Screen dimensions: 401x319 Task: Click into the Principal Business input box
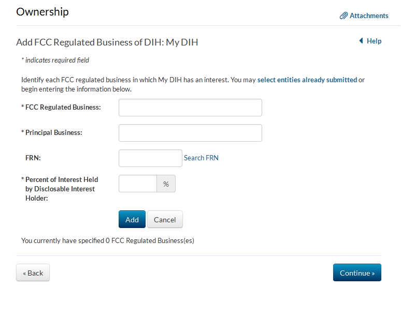point(190,133)
